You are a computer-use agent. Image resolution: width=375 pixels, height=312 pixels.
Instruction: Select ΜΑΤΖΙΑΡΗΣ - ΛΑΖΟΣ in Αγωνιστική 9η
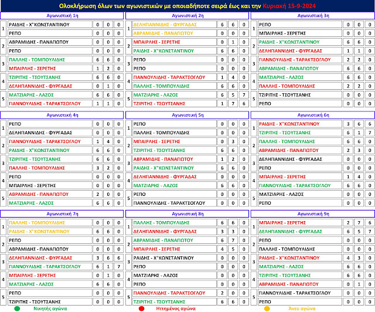coord(300,267)
